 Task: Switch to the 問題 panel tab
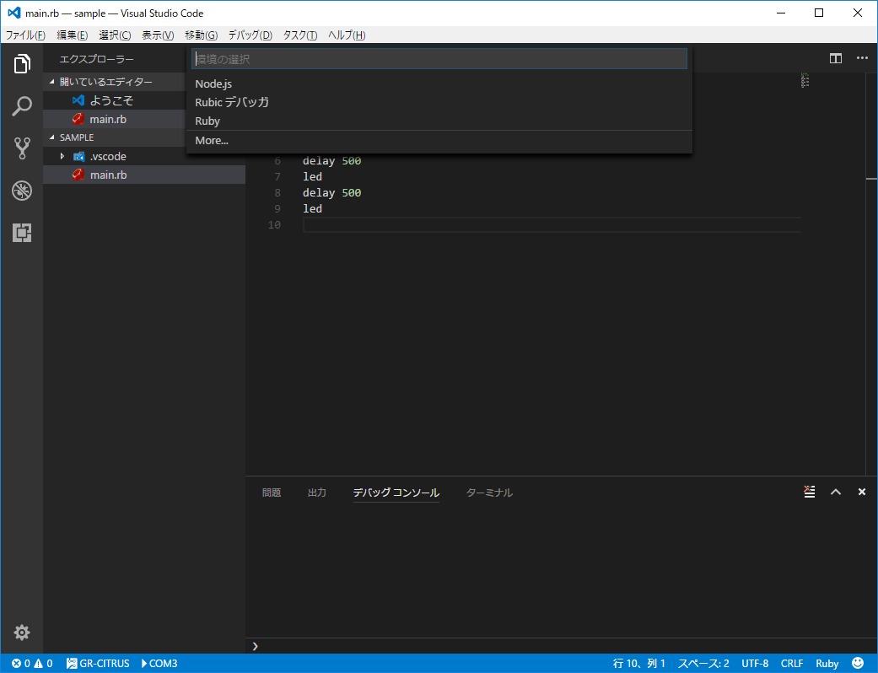click(x=272, y=493)
